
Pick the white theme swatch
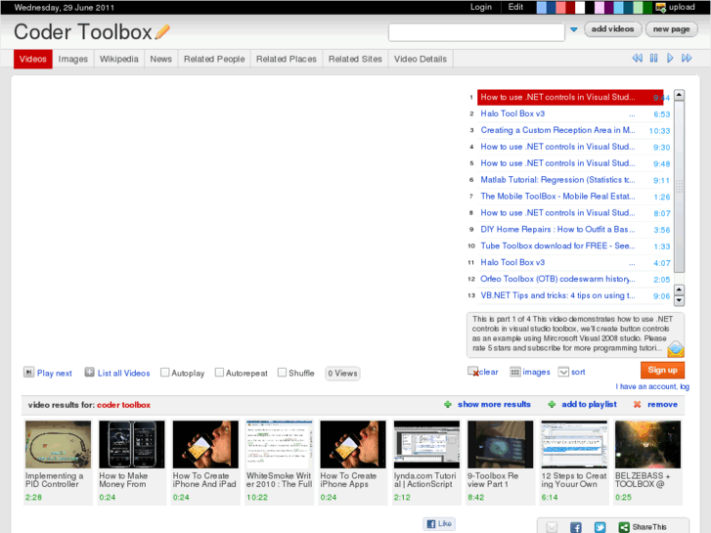tap(580, 8)
